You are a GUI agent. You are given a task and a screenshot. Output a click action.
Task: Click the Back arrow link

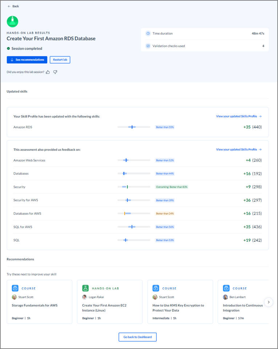tap(13, 6)
